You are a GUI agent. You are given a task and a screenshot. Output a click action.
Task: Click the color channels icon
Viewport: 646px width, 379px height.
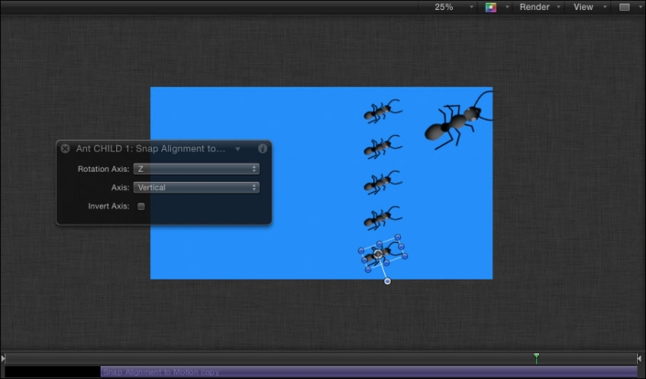point(491,7)
